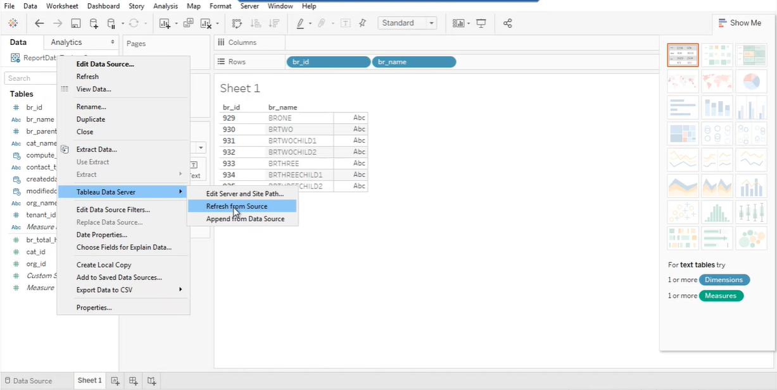Click the new worksheet icon beside Sheet 1 tab
This screenshot has height=390, width=777.
(115, 381)
